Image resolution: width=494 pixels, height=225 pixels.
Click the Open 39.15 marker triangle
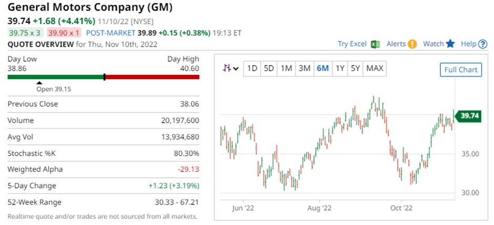[x=39, y=82]
